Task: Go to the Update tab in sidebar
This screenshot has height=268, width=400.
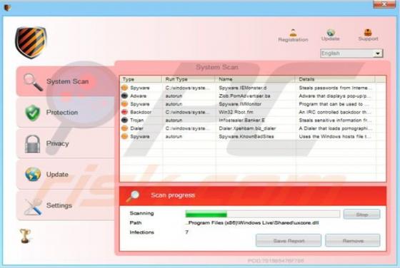Action: (x=66, y=175)
